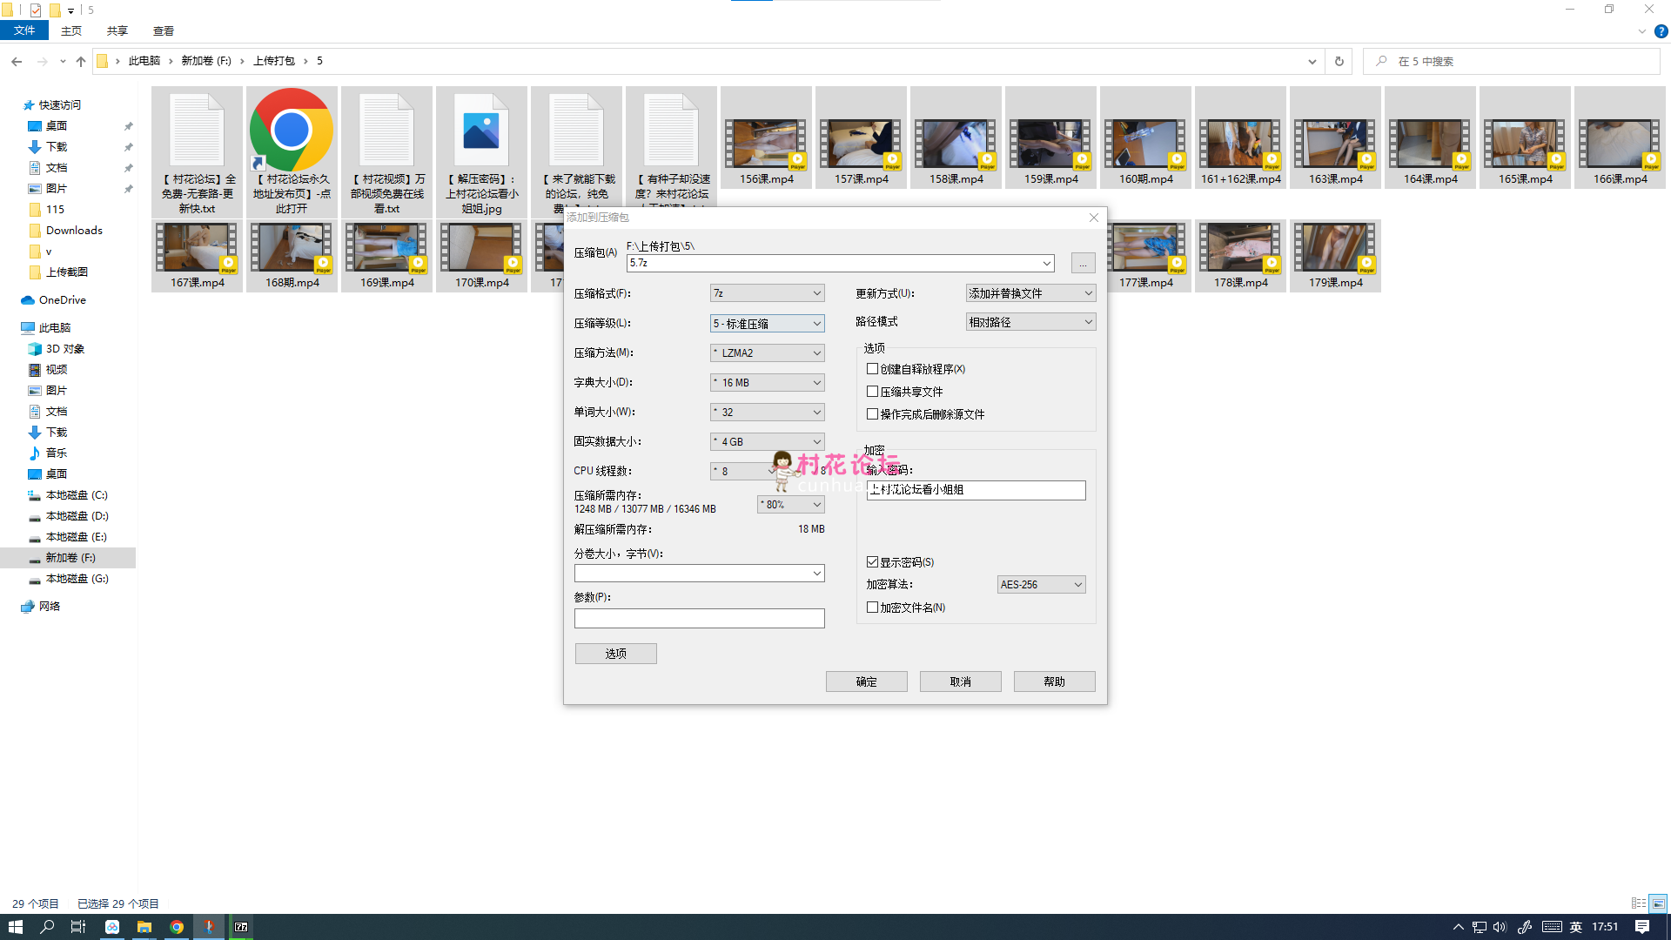Image resolution: width=1671 pixels, height=940 pixels.
Task: Click the Up directory arrow icon
Action: [x=81, y=61]
